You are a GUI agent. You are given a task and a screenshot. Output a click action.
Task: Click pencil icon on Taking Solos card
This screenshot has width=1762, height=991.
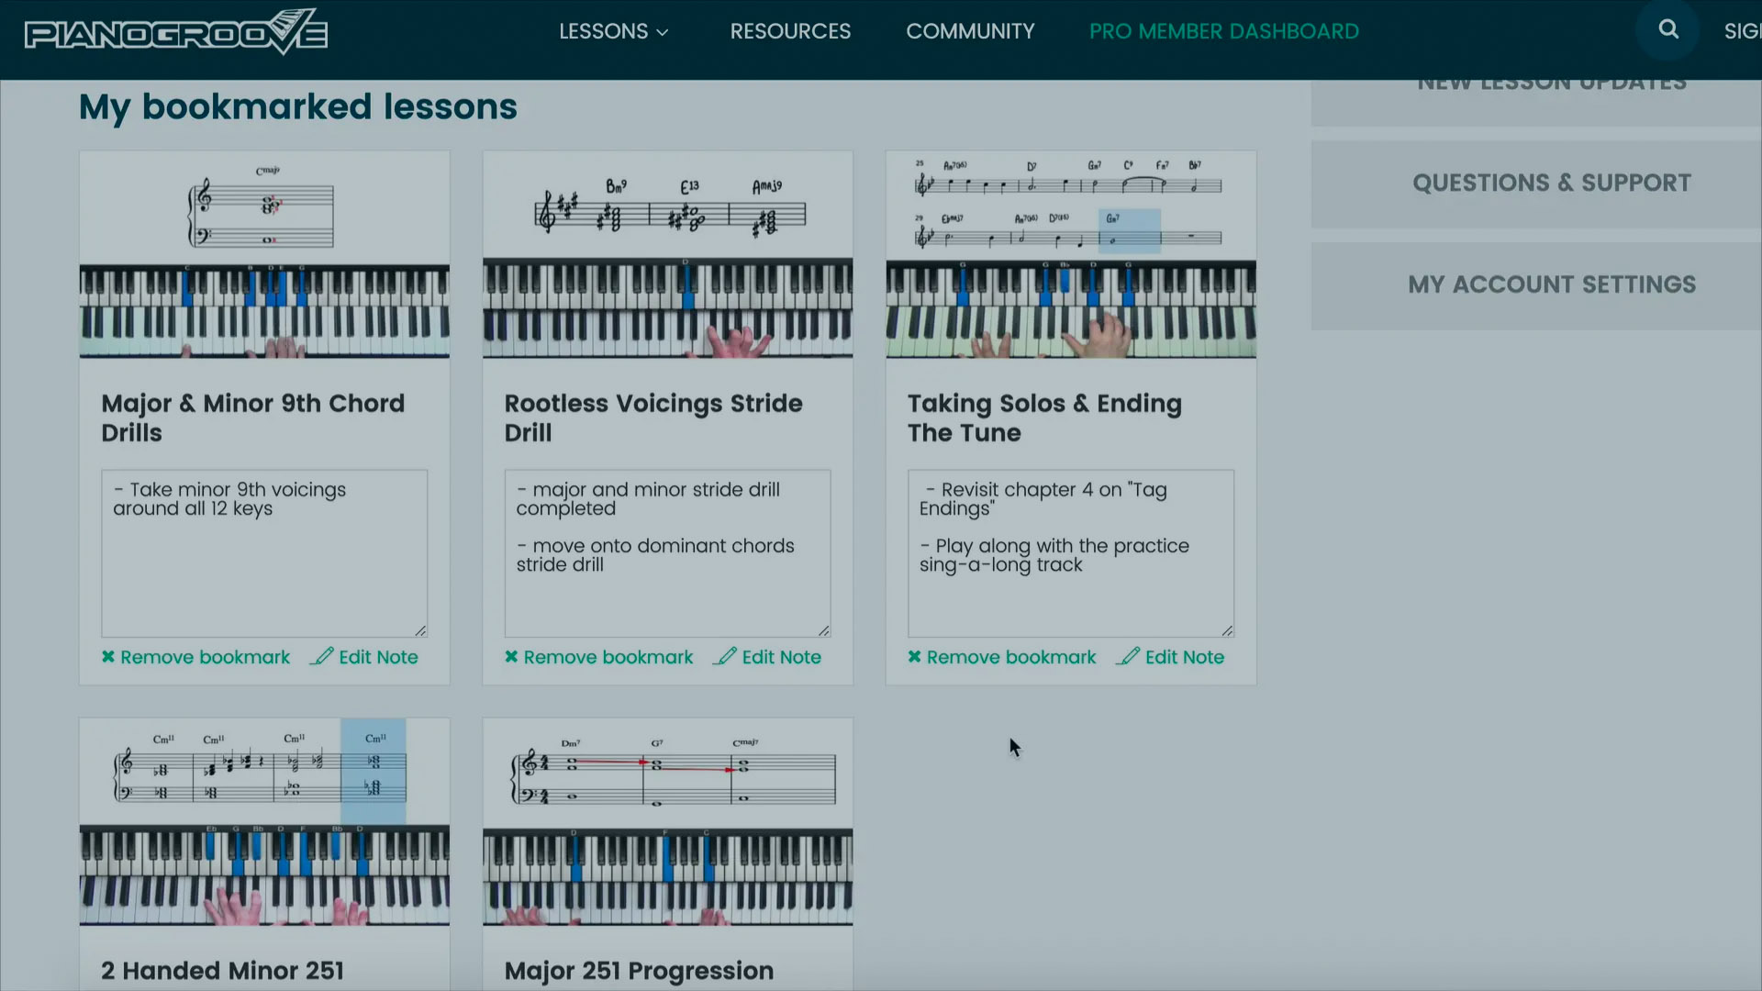1128,656
